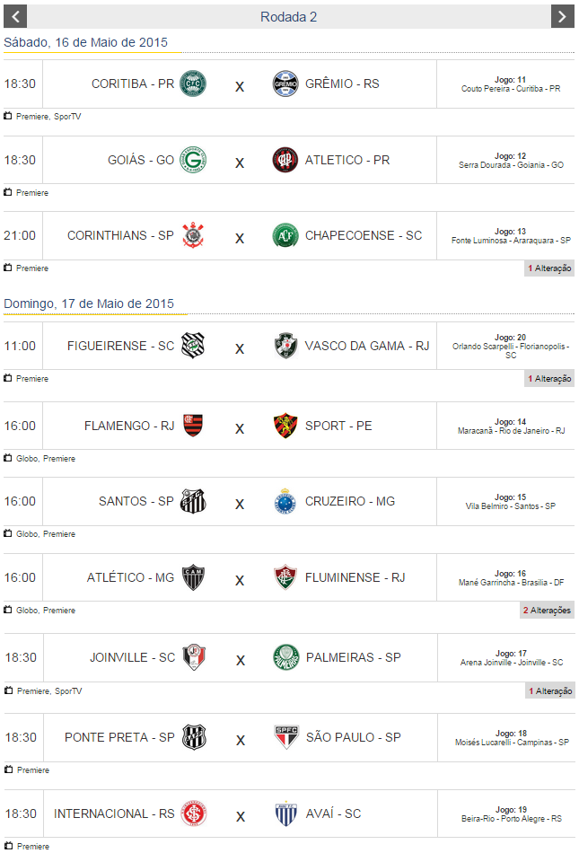The width and height of the screenshot is (579, 853).
Task: Open the CHAPECOENSE - SC team link
Action: [364, 235]
